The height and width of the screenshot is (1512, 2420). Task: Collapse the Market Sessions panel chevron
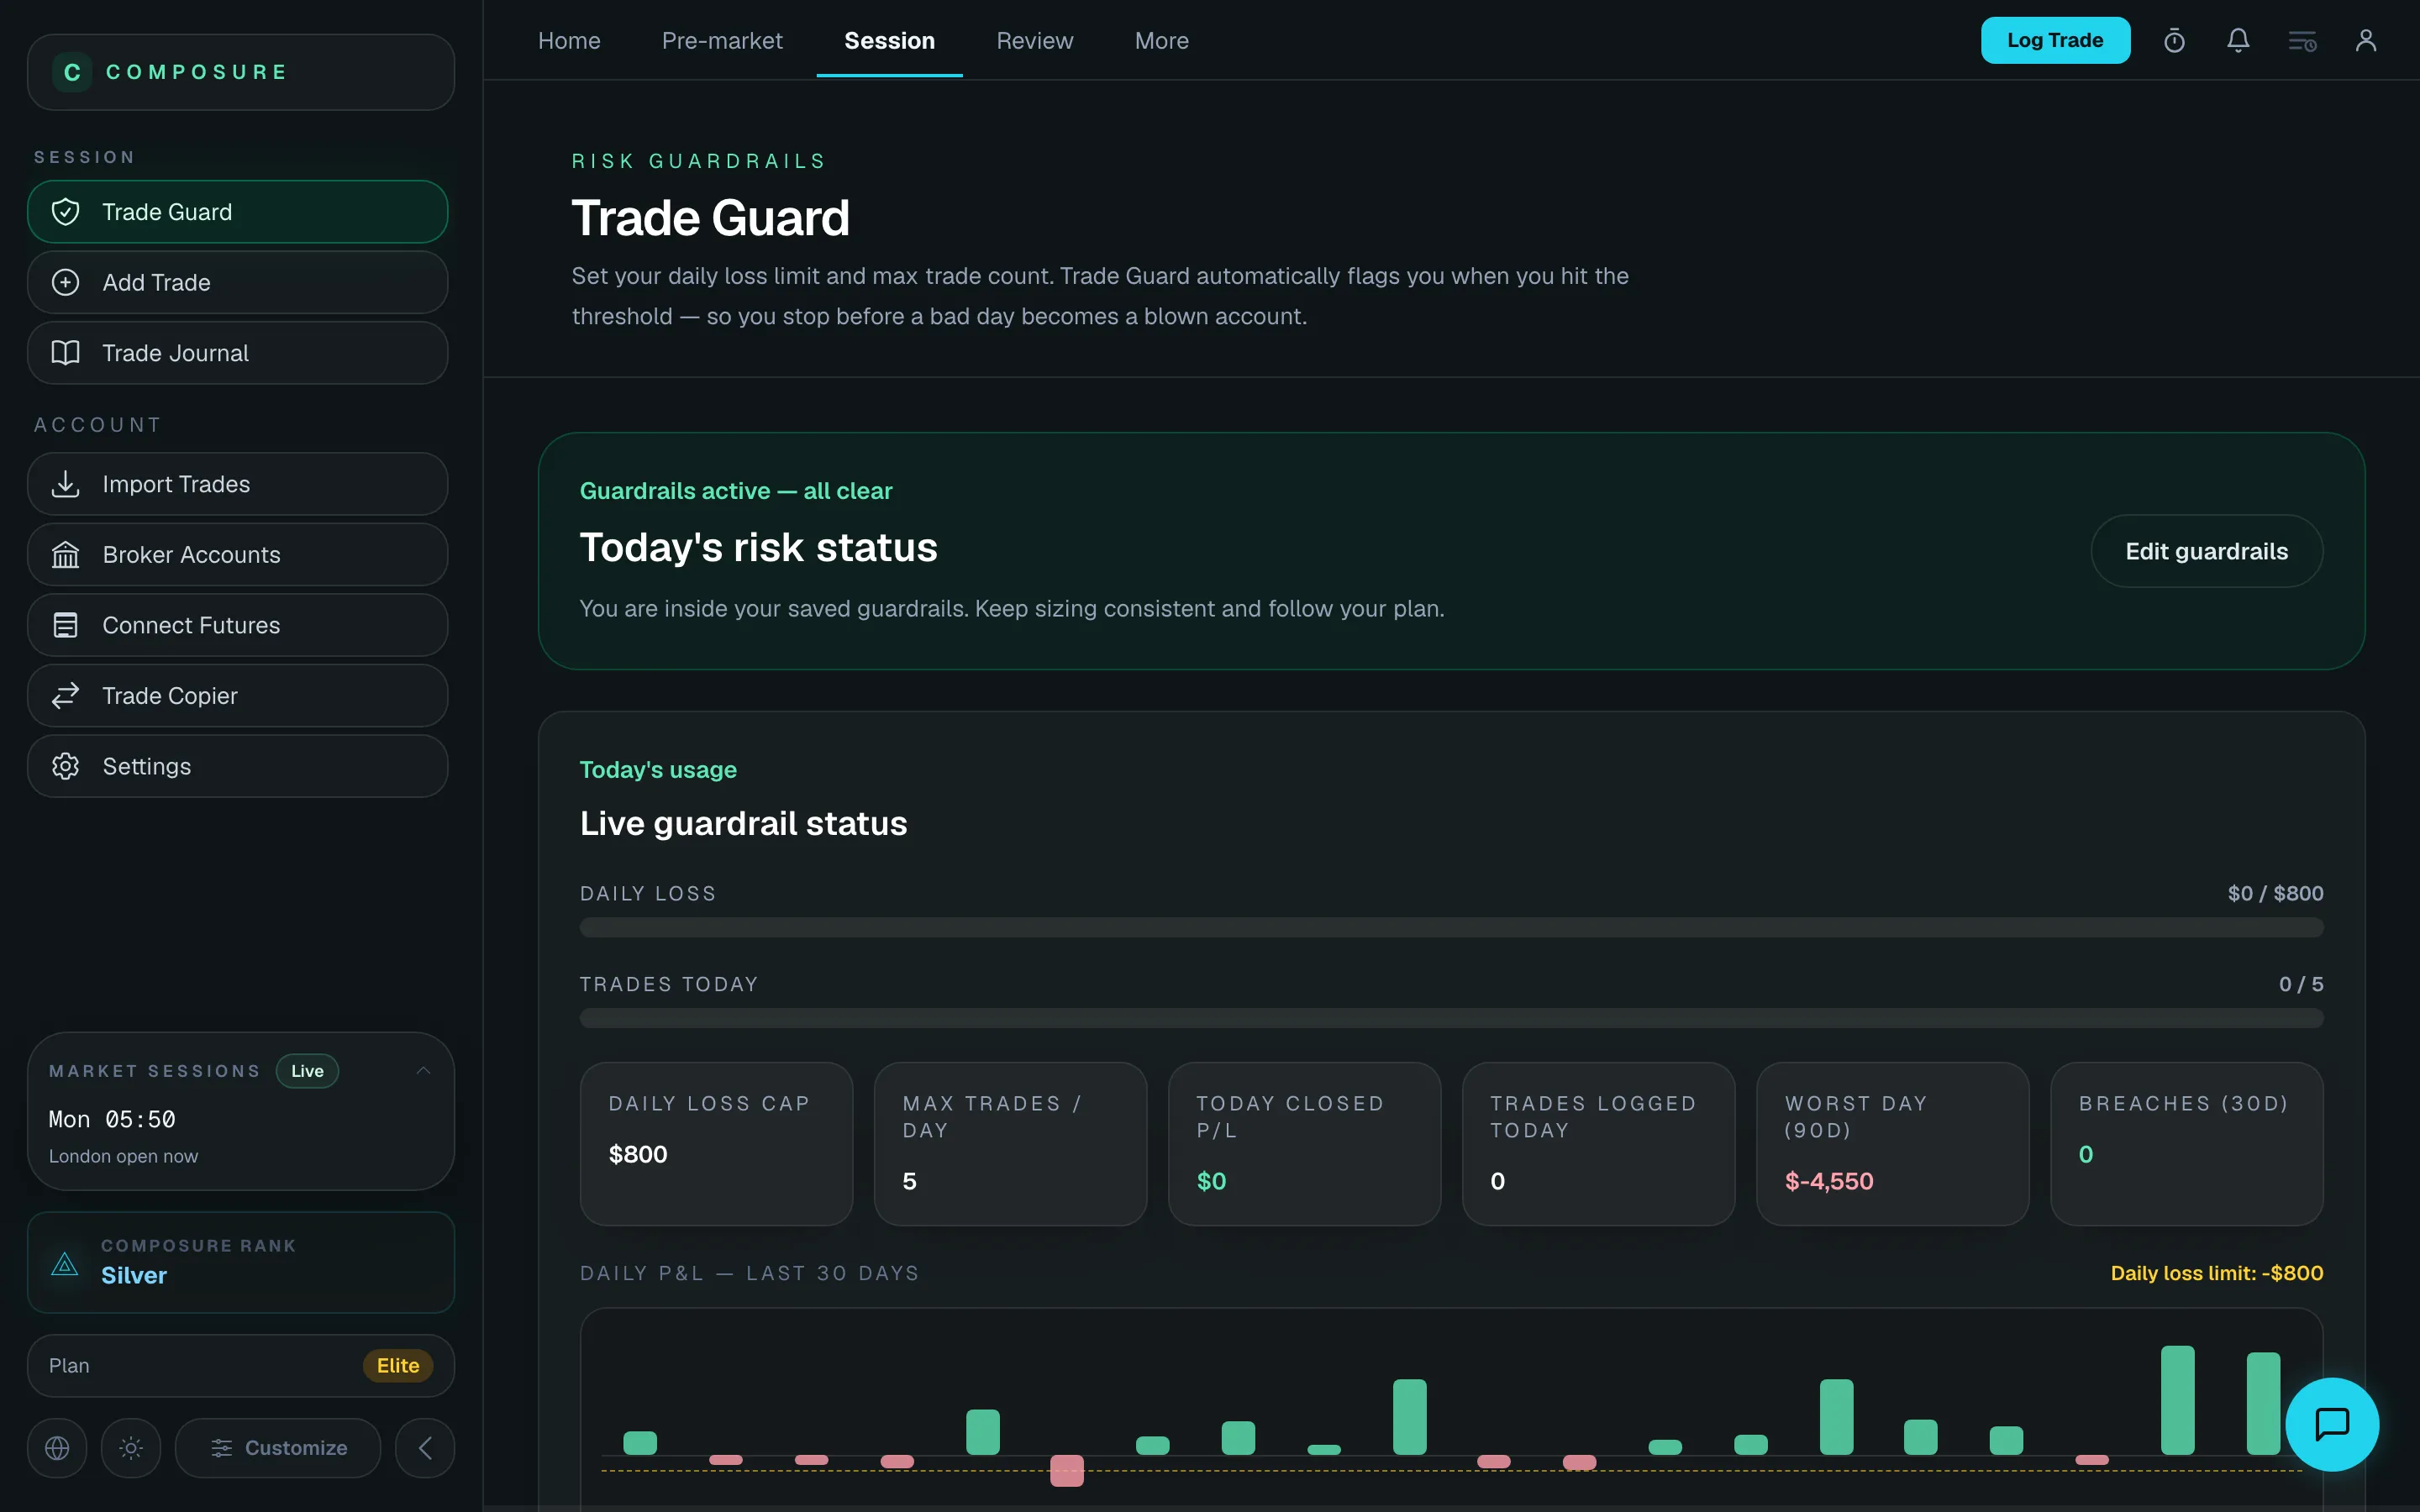pos(423,1071)
